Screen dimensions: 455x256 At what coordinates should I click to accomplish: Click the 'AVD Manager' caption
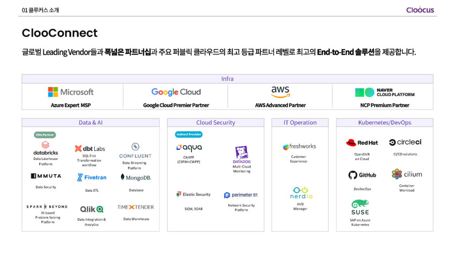[x=300, y=206]
